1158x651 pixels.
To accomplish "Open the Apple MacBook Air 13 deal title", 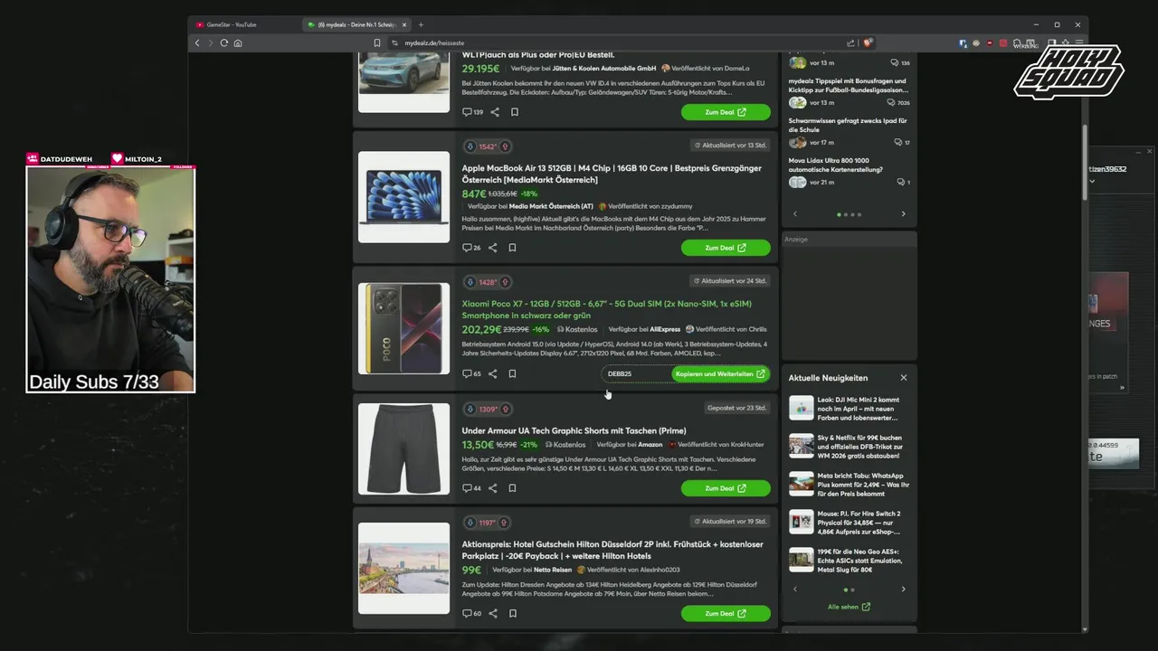I will click(612, 174).
